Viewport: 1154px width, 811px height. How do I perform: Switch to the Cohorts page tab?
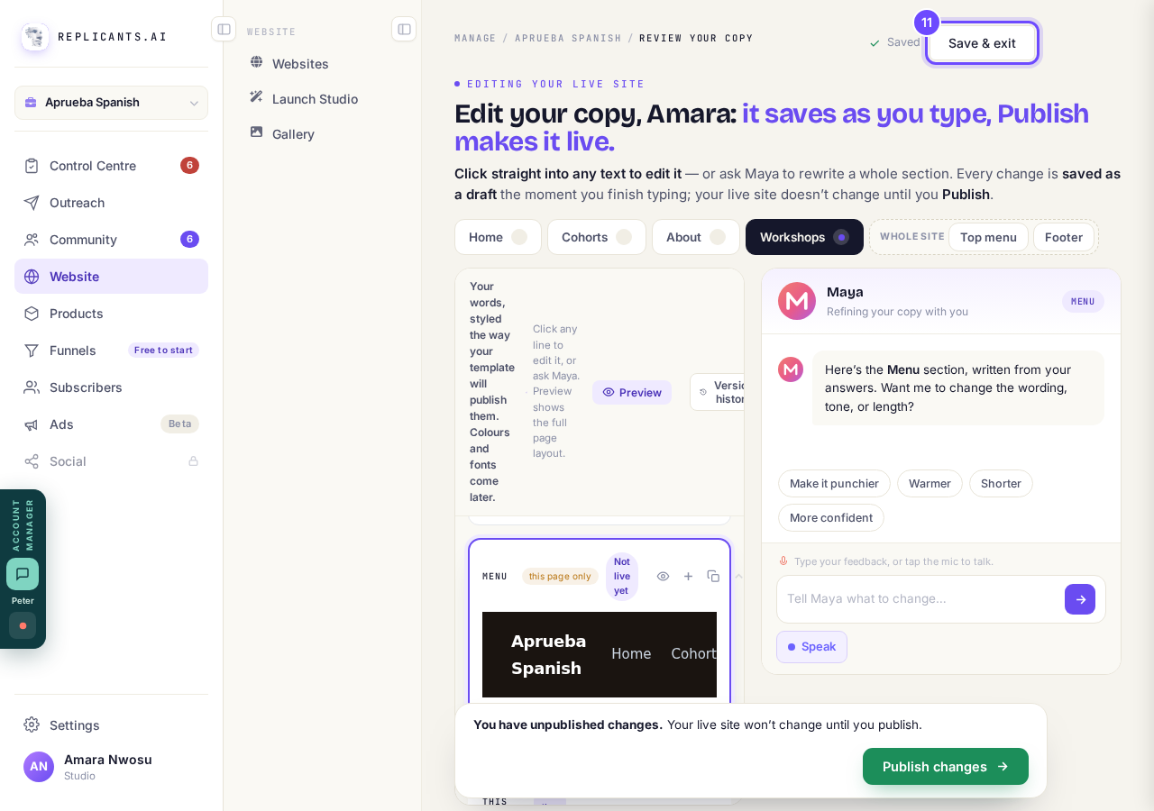(x=597, y=237)
